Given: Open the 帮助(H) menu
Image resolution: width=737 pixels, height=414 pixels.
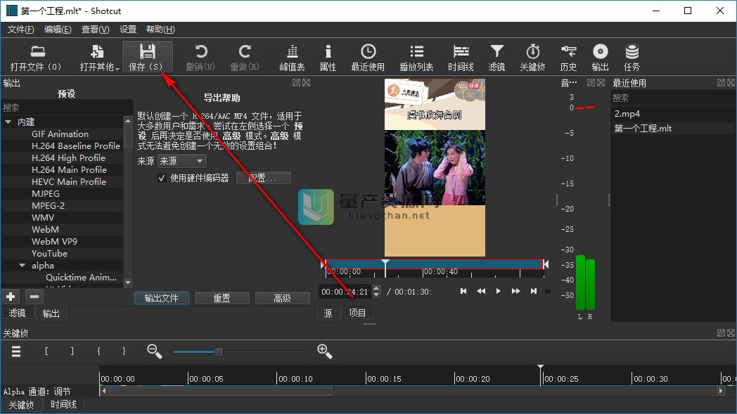Looking at the screenshot, I should tap(160, 29).
